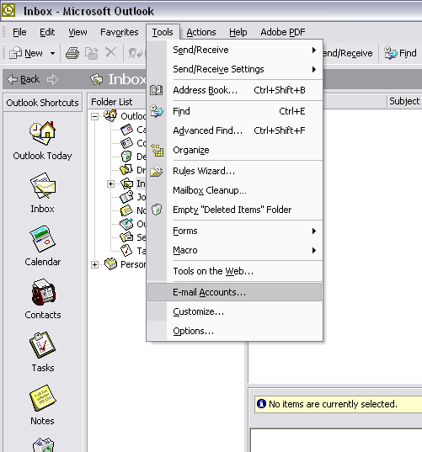
Task: Open the Actions menu
Action: click(x=201, y=32)
